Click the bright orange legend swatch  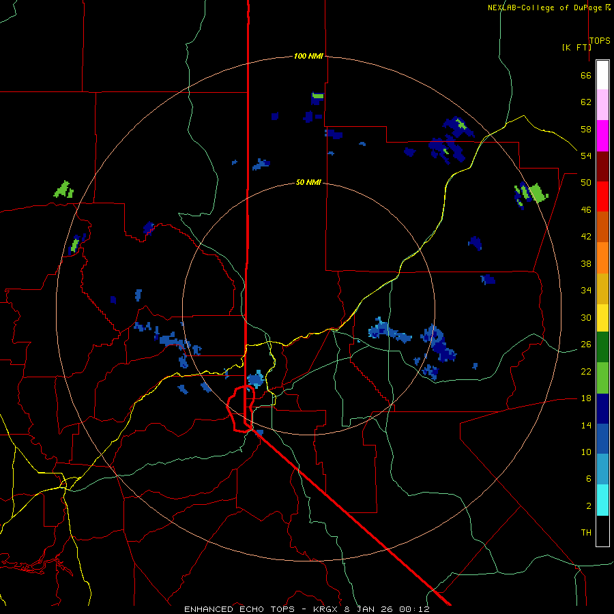click(602, 258)
